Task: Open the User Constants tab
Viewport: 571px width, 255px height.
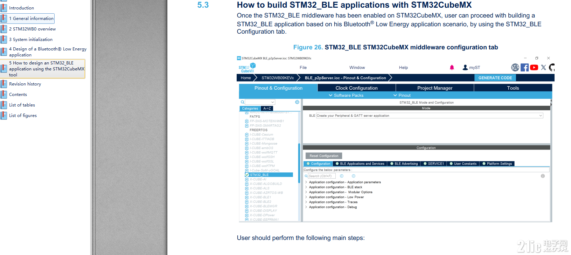Action: point(463,164)
